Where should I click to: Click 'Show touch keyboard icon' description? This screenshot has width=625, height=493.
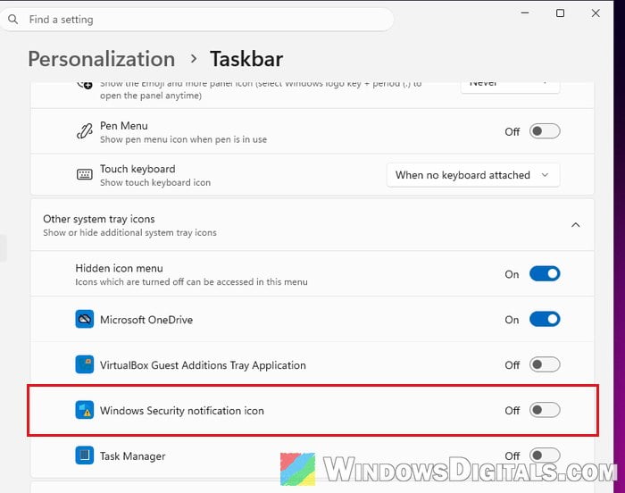coord(155,183)
